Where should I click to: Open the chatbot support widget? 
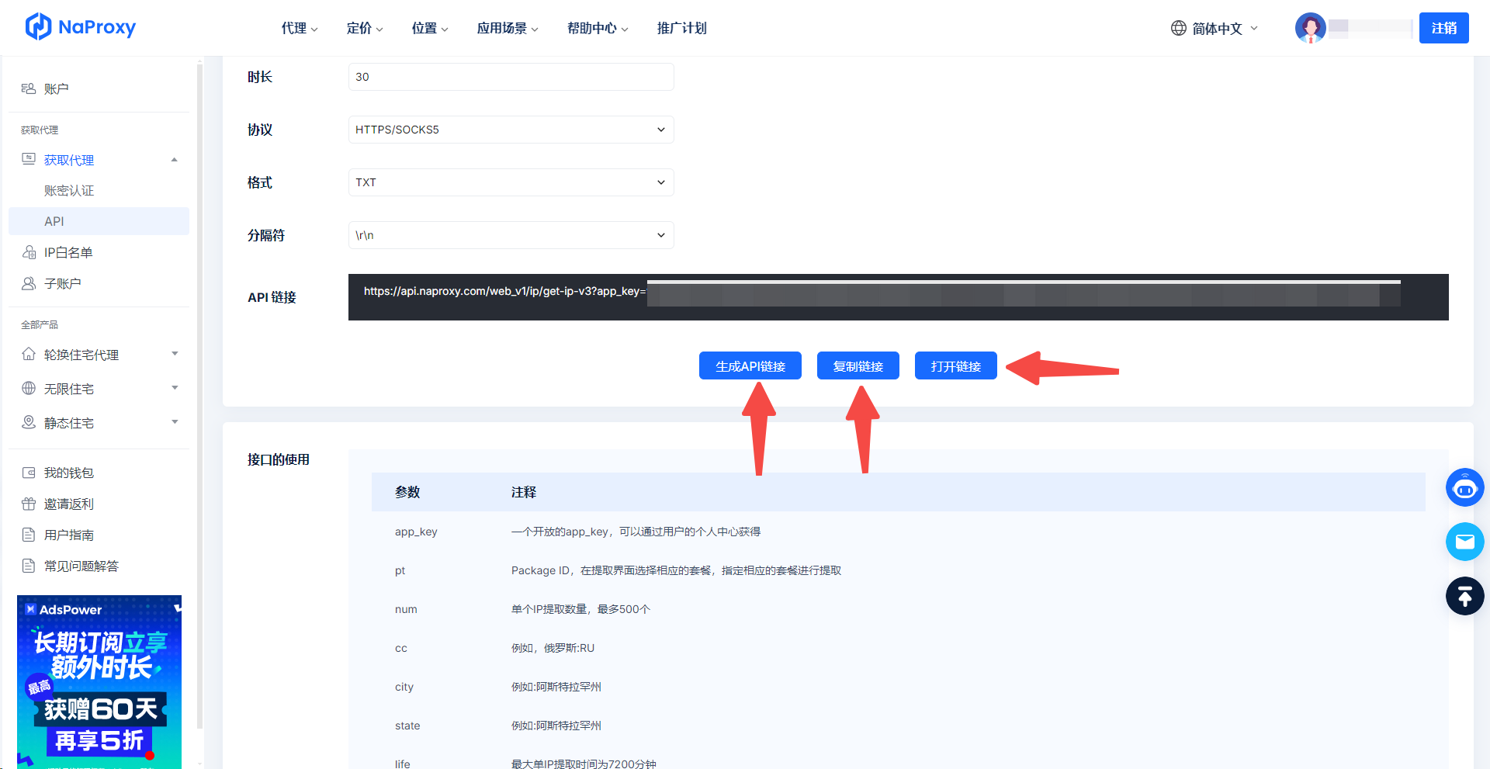pos(1464,487)
